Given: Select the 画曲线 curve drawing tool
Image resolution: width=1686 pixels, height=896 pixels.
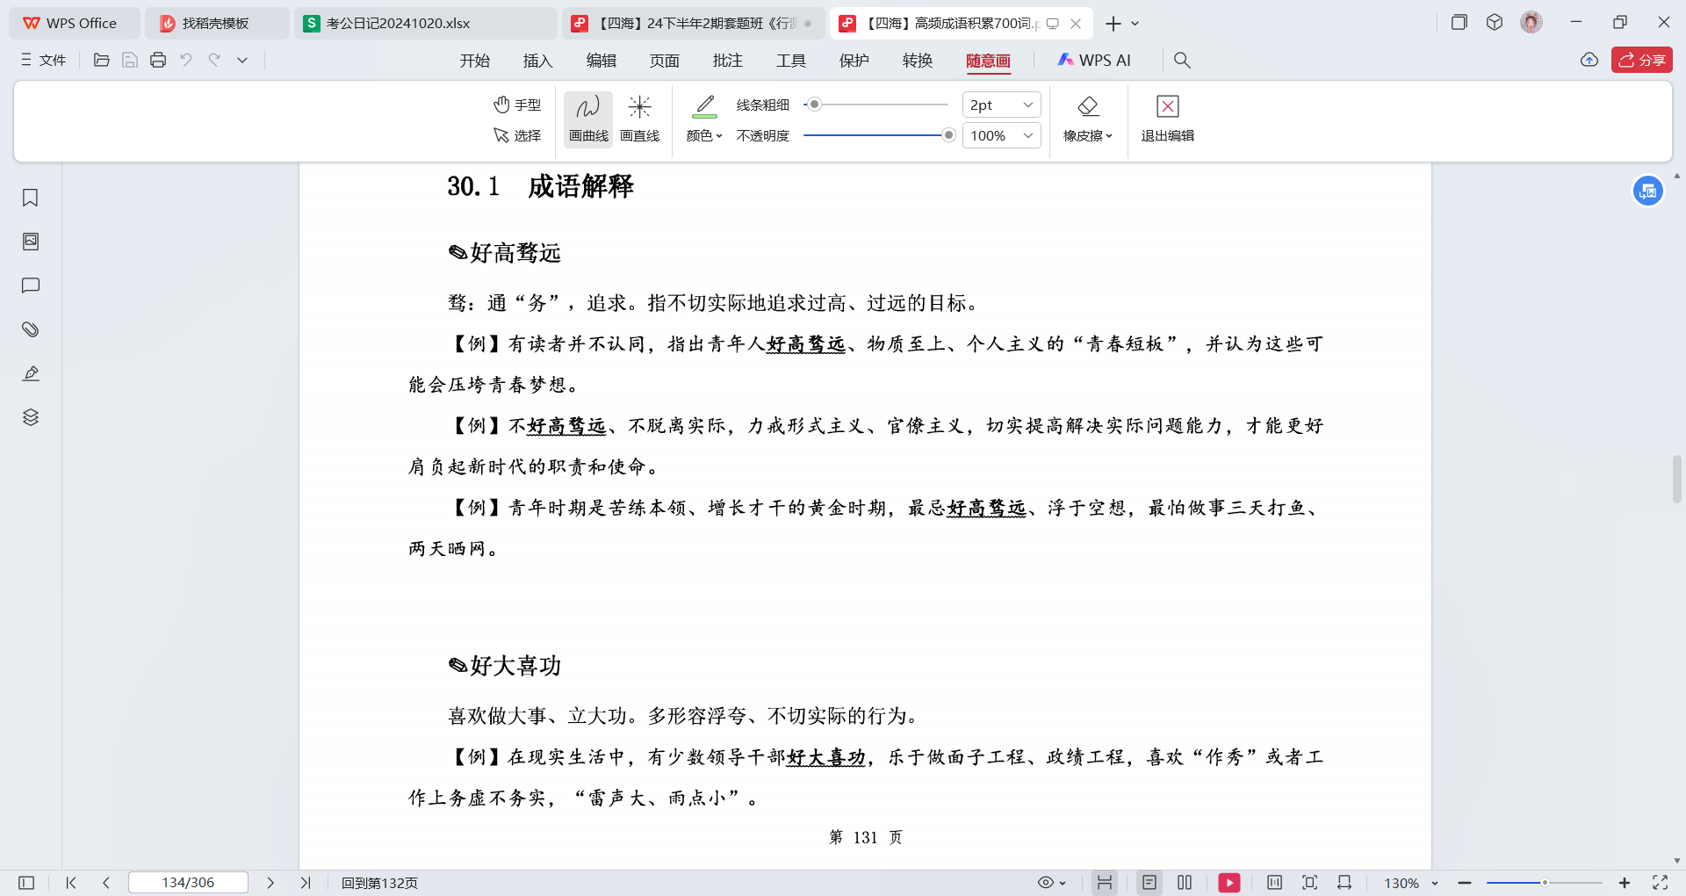Looking at the screenshot, I should click(x=588, y=119).
